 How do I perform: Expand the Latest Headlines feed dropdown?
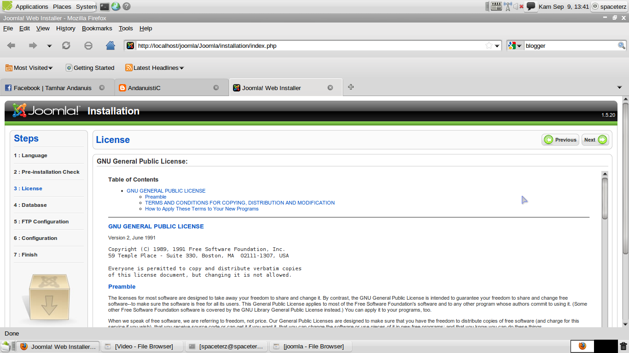pyautogui.click(x=155, y=68)
